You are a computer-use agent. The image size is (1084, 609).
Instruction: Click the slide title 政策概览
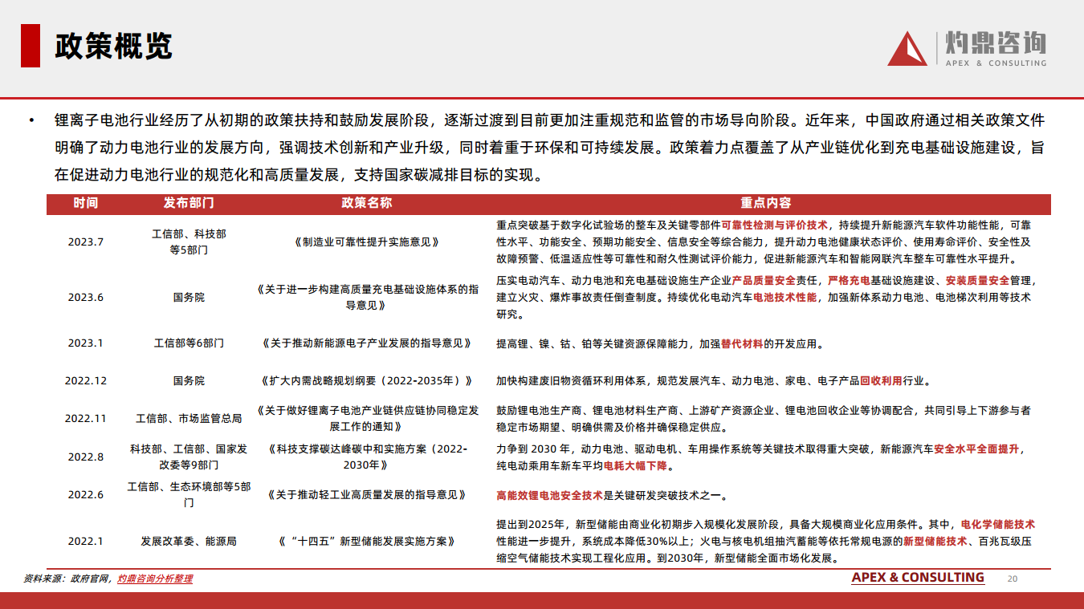pyautogui.click(x=113, y=47)
